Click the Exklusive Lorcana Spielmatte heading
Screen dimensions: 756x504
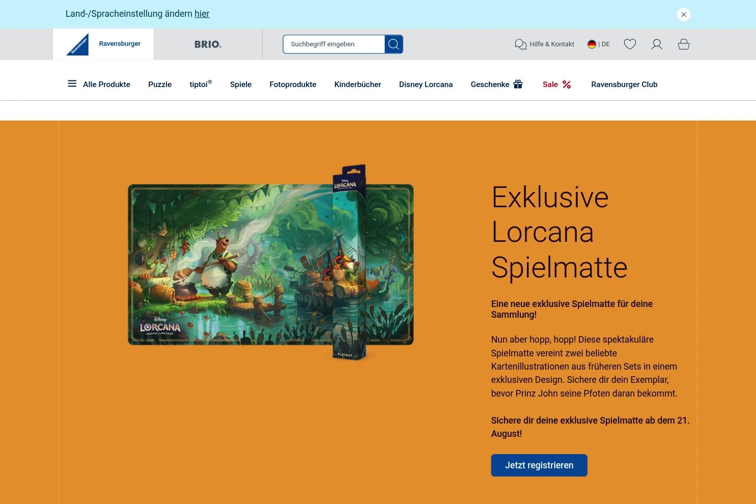559,232
